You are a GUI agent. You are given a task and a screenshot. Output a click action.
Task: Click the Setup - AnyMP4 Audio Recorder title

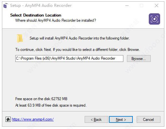point(41,6)
